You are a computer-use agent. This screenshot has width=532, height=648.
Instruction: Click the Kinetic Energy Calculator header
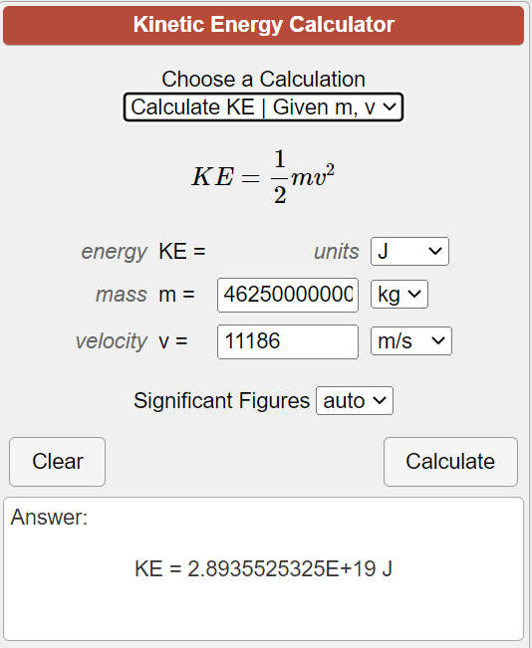(264, 25)
